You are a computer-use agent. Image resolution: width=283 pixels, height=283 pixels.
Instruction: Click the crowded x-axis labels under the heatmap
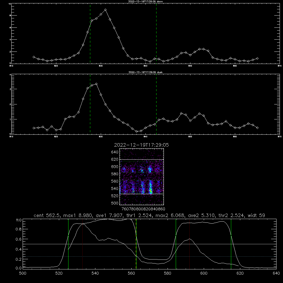coord(143,209)
